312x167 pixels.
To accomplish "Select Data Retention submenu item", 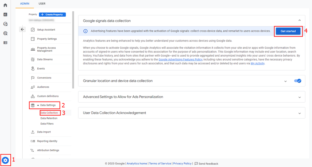I will coord(49,118).
